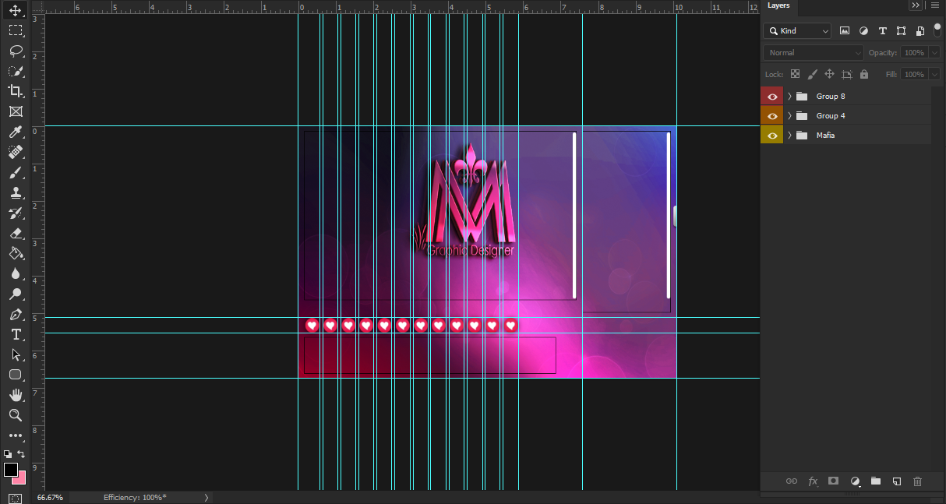Select the Type tool
Image resolution: width=946 pixels, height=504 pixels.
[16, 333]
